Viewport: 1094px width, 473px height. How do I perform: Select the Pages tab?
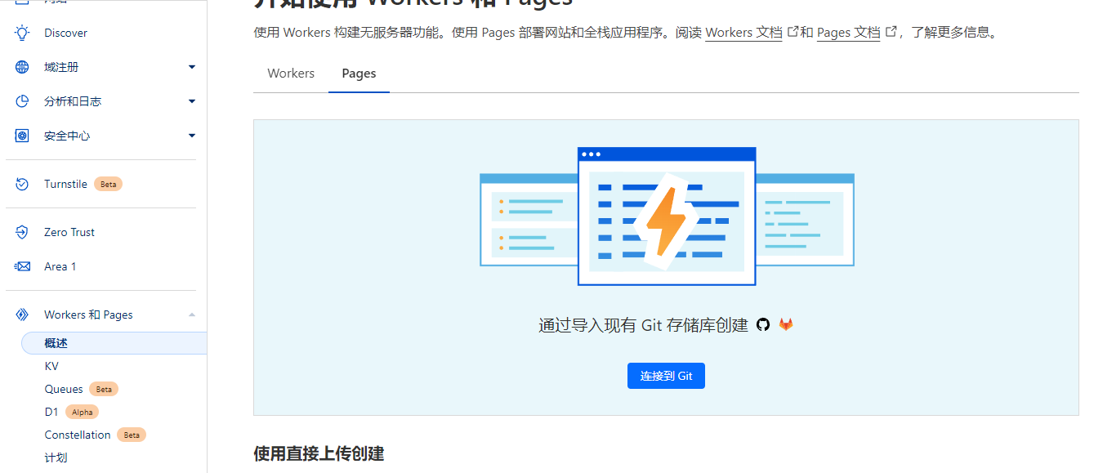(x=359, y=74)
